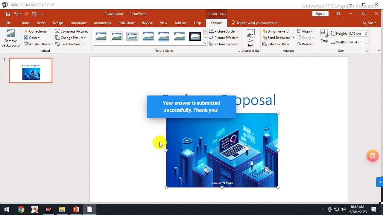
Task: Switch to the Home tab
Action: click(x=25, y=23)
